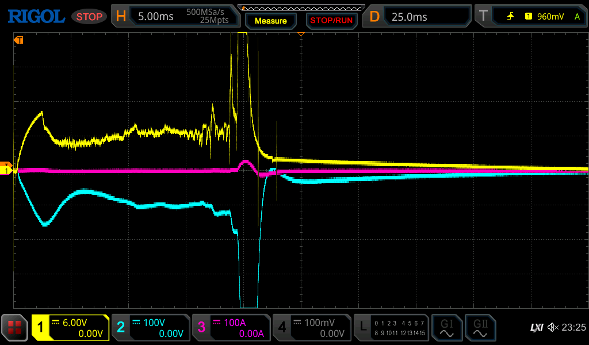This screenshot has width=589, height=345.
Task: Toggle channel 2 with 100V scale
Action: [x=151, y=327]
